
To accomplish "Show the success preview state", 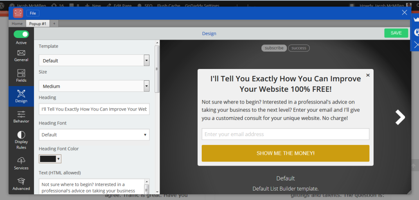I will [x=299, y=48].
